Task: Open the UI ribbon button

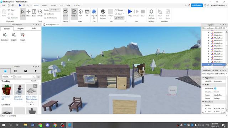Action: coord(87,13)
